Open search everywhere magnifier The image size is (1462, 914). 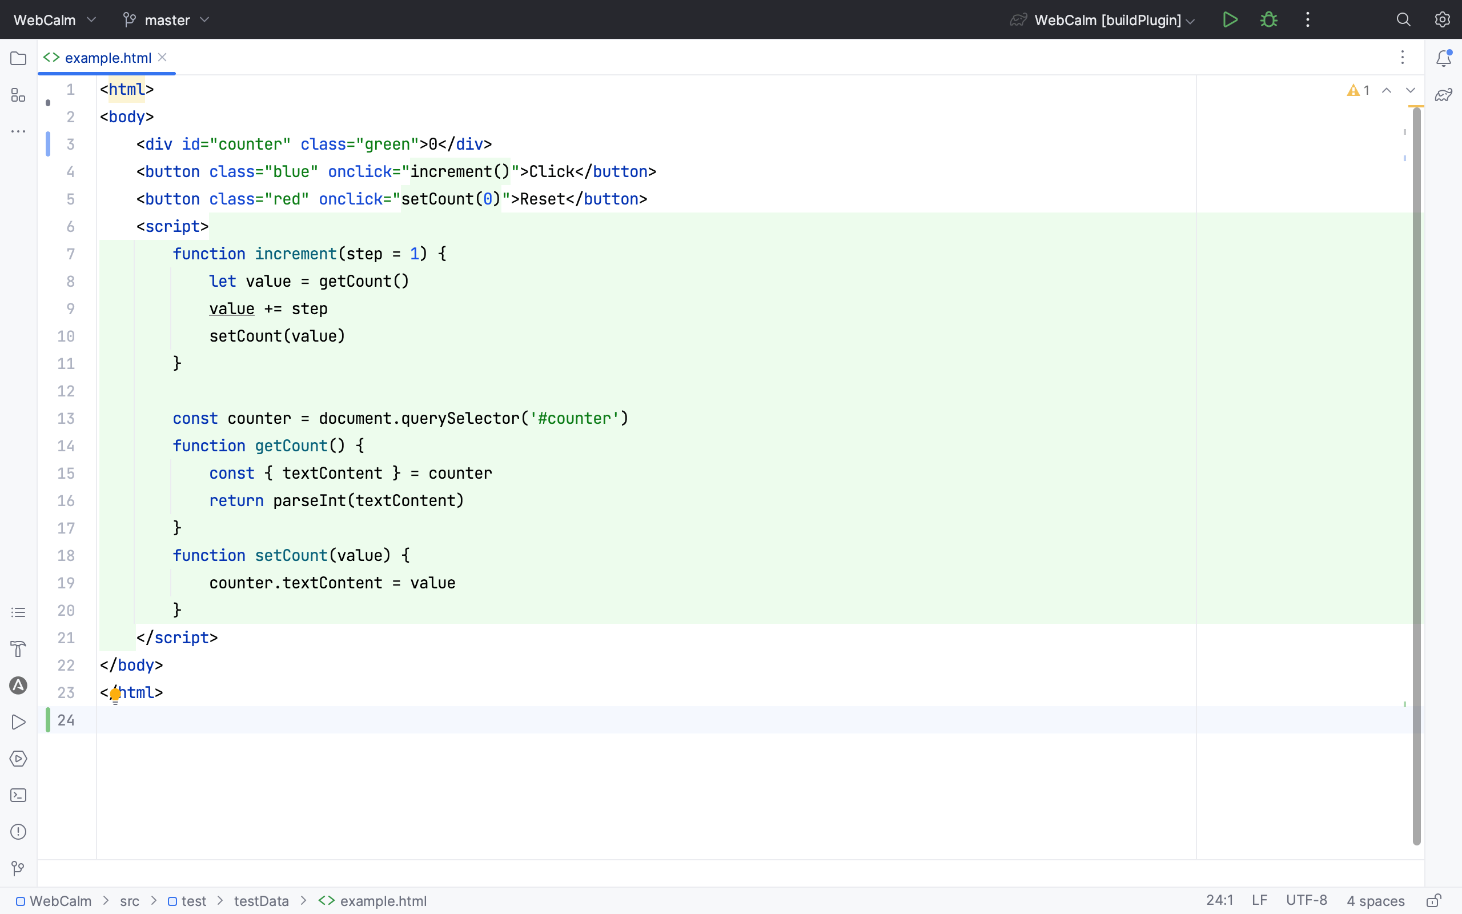click(1403, 19)
